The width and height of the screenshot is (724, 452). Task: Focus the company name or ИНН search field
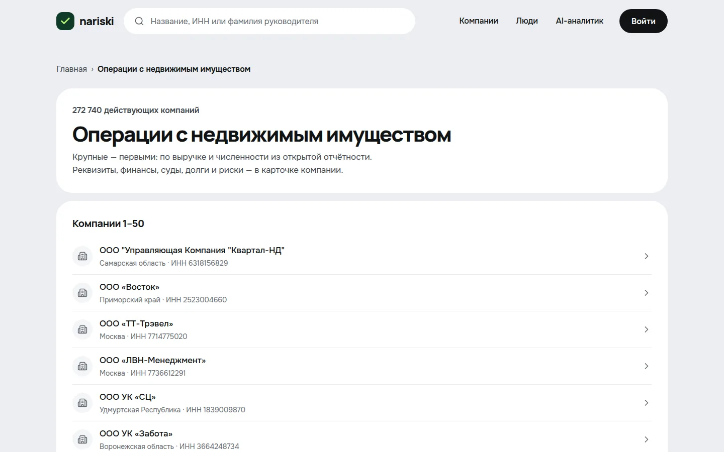(x=269, y=21)
